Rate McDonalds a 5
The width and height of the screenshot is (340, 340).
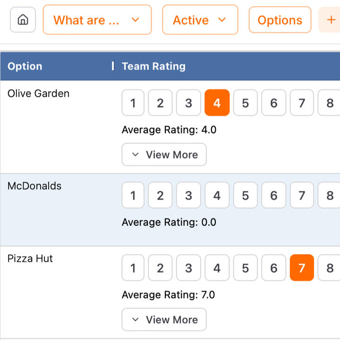[x=245, y=195]
